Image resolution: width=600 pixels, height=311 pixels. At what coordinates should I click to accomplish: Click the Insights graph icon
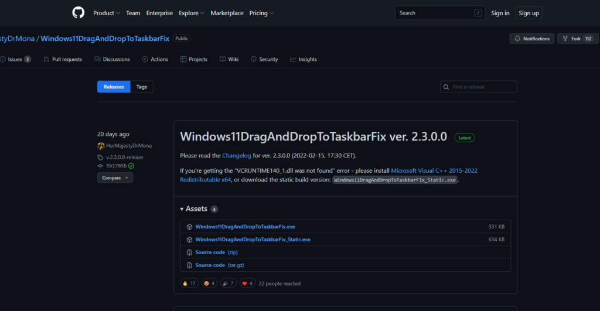293,59
